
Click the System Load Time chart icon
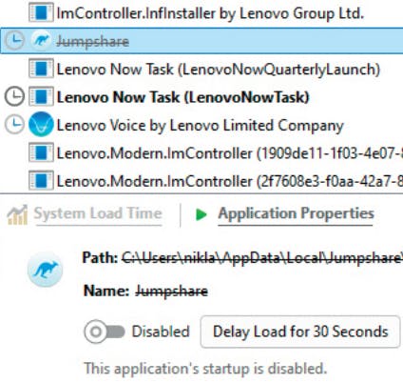pos(17,214)
